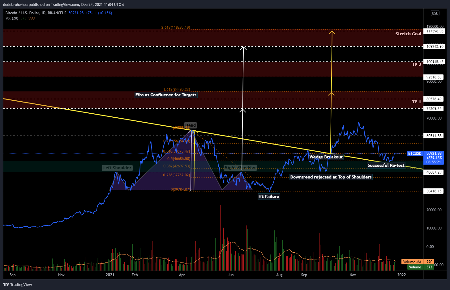450x290 pixels.
Task: Click the 80576.49 price axis label
Action: [x=434, y=99]
